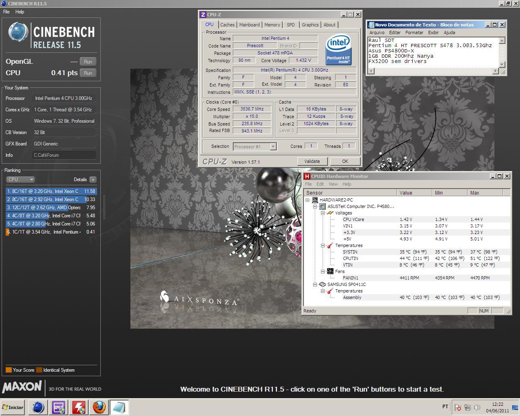Viewport: 520px width, 416px height.
Task: Click the Validate button in CPU-Z
Action: click(312, 161)
